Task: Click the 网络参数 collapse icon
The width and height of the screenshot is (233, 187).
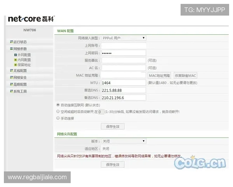Action: (11, 49)
